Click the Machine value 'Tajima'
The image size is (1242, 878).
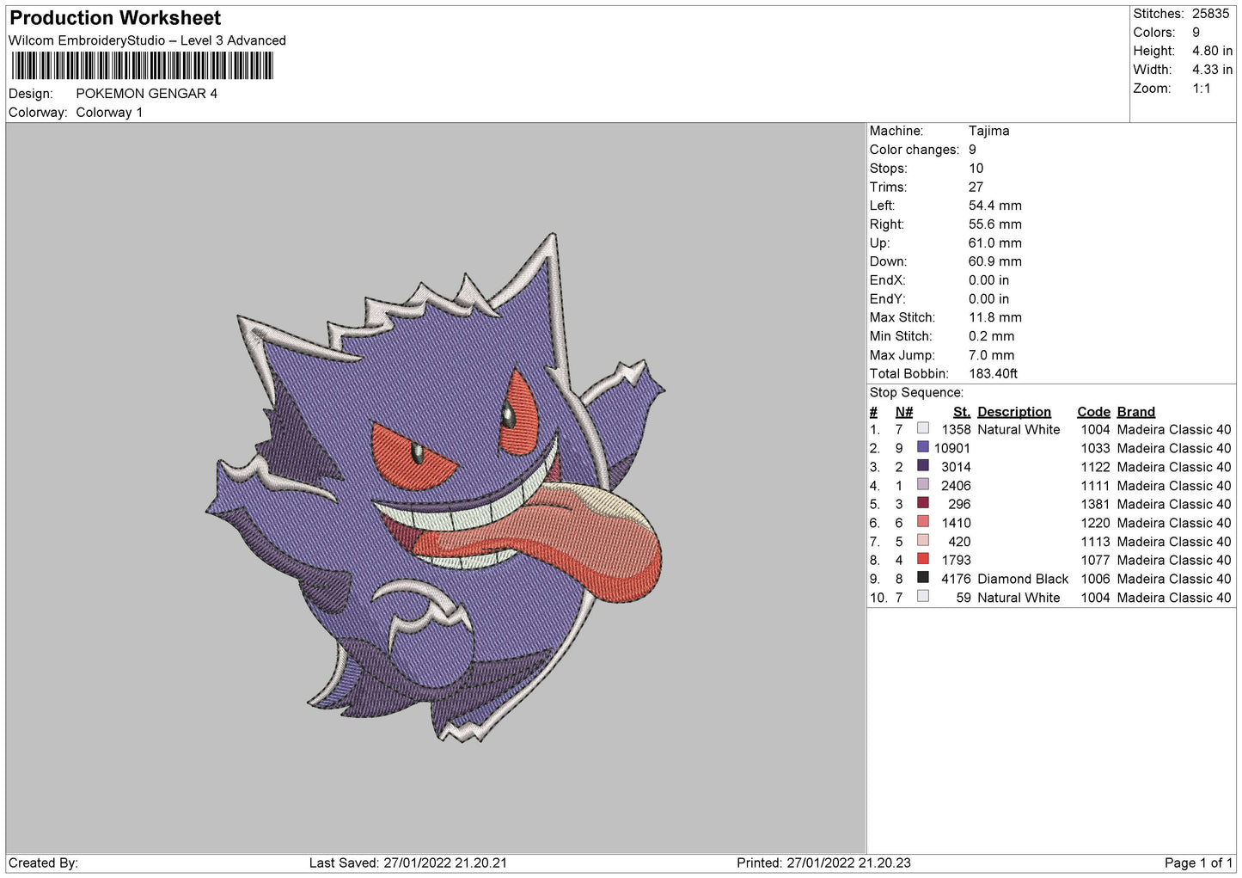(988, 131)
